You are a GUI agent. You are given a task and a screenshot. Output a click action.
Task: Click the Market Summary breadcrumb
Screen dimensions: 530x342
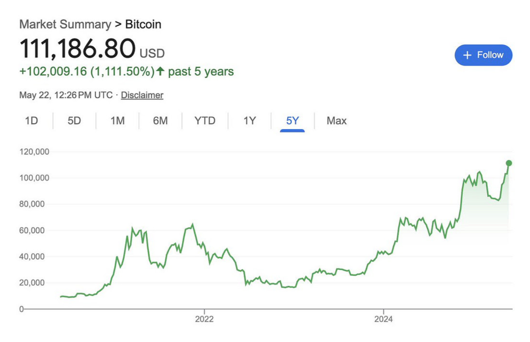(65, 24)
